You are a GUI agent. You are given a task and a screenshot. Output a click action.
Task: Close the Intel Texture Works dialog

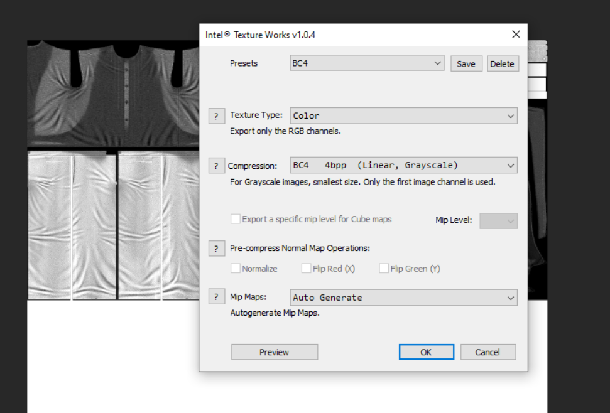(x=516, y=35)
